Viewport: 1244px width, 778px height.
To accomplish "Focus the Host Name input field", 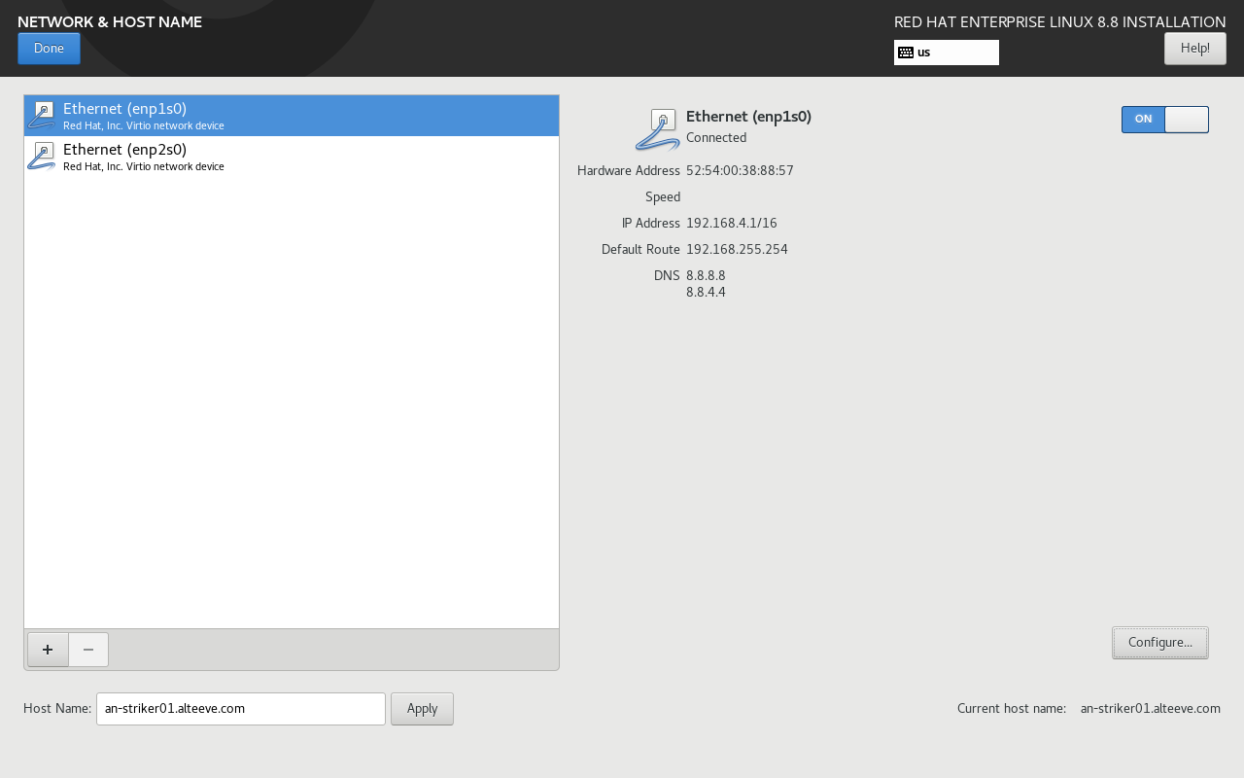I will point(241,709).
